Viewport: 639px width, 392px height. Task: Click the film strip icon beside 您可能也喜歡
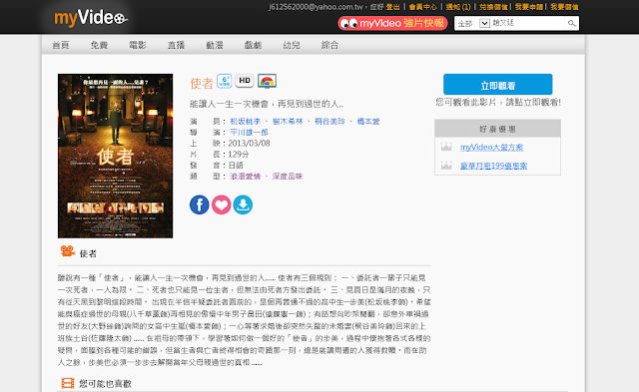click(68, 383)
